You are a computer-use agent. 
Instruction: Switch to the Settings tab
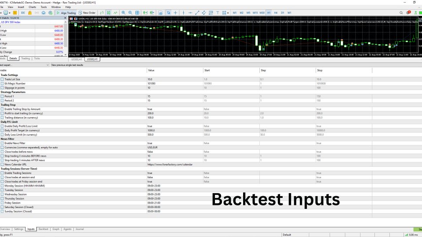point(18,229)
